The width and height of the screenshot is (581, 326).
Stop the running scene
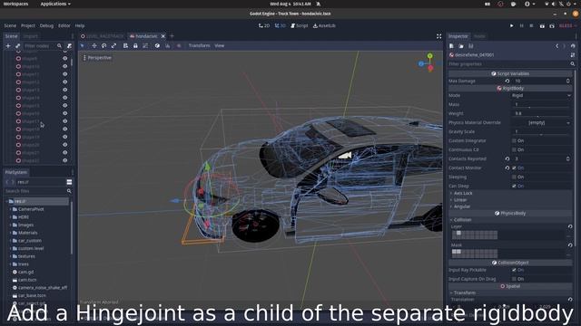[x=531, y=26]
